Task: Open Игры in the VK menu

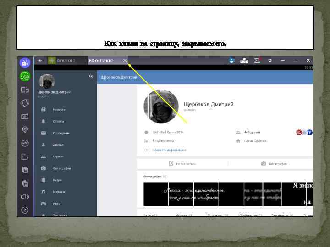Action: (66, 204)
